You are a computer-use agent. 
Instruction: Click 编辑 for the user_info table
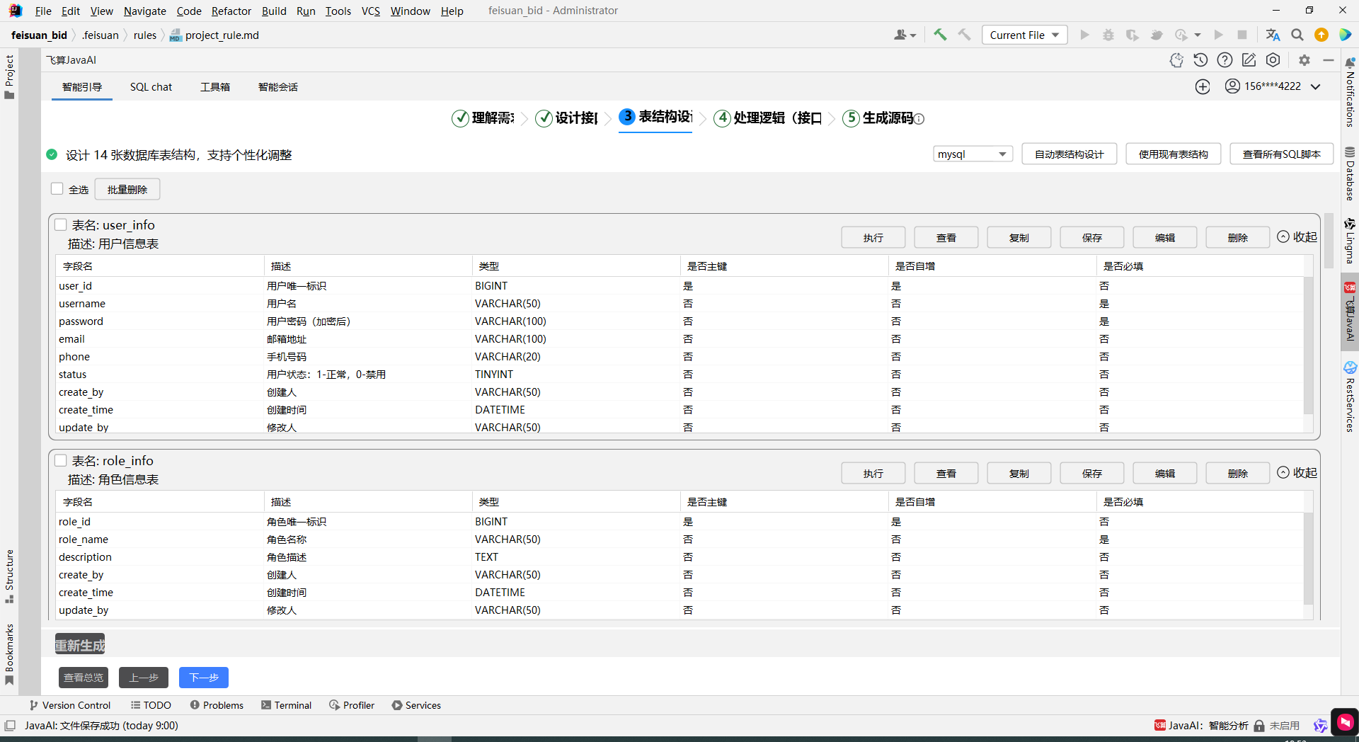click(x=1165, y=237)
